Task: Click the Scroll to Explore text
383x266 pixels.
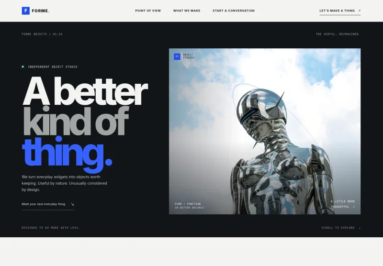Action: (338, 228)
